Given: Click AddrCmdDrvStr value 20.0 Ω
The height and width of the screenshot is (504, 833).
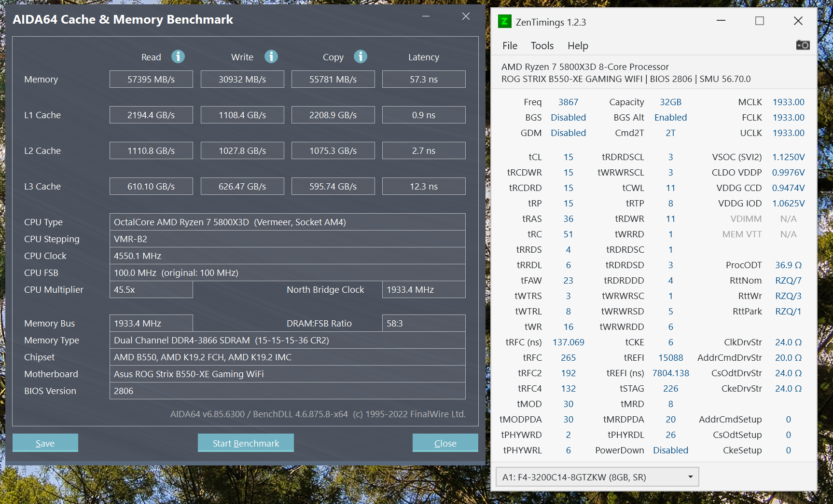Looking at the screenshot, I should pos(789,358).
